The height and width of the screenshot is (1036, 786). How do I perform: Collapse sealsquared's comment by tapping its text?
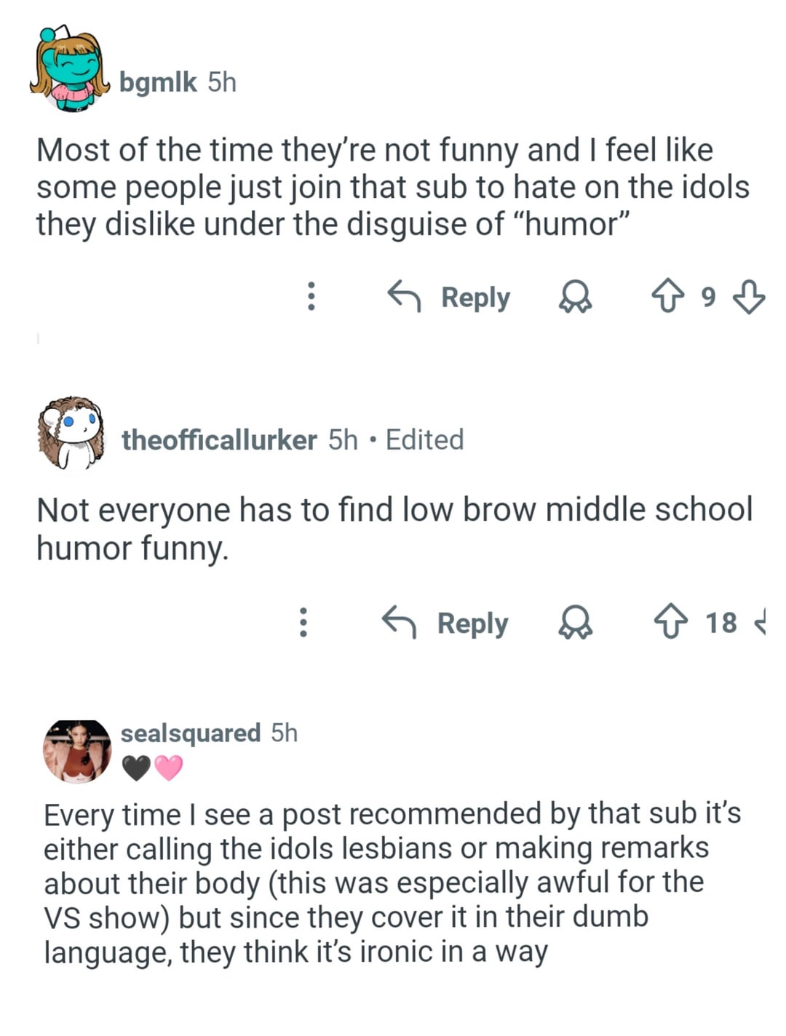point(393,882)
